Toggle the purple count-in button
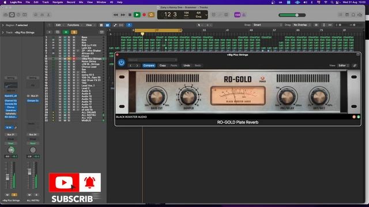Image resolution: width=369 pixels, height=207 pixels. tap(237, 15)
